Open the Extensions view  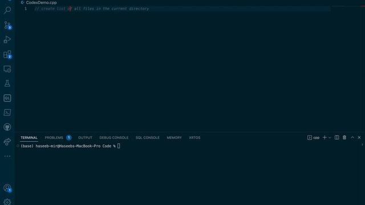point(7,55)
